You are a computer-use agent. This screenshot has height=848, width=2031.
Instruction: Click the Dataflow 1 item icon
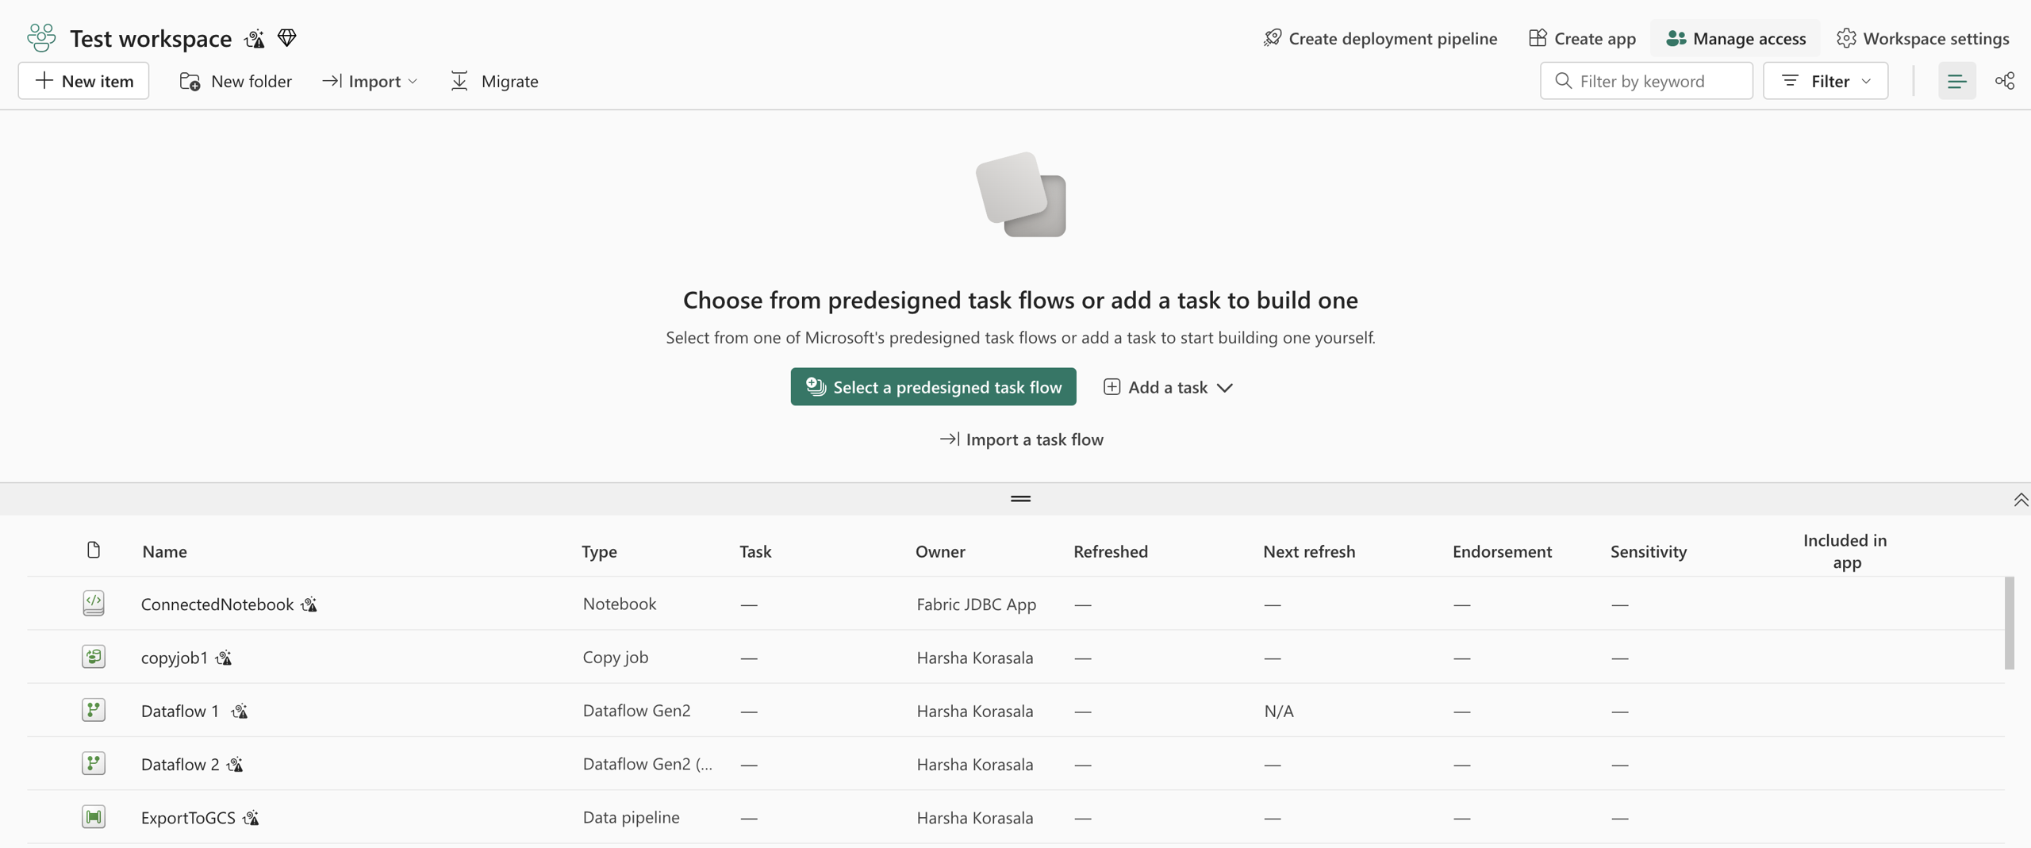click(94, 710)
